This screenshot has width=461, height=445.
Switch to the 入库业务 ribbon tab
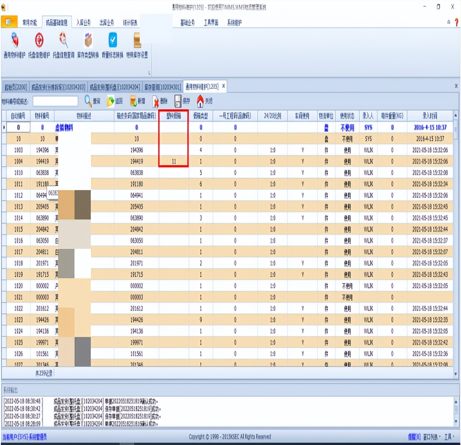pos(83,23)
